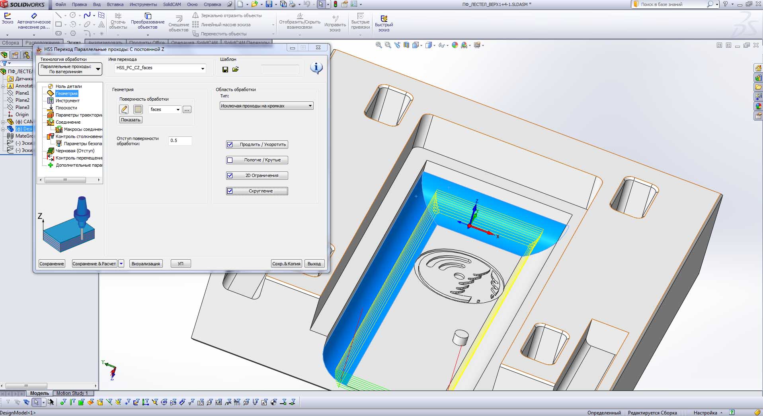Click the ellipsis button next to faces
Screen dimensions: 763x416
point(187,109)
